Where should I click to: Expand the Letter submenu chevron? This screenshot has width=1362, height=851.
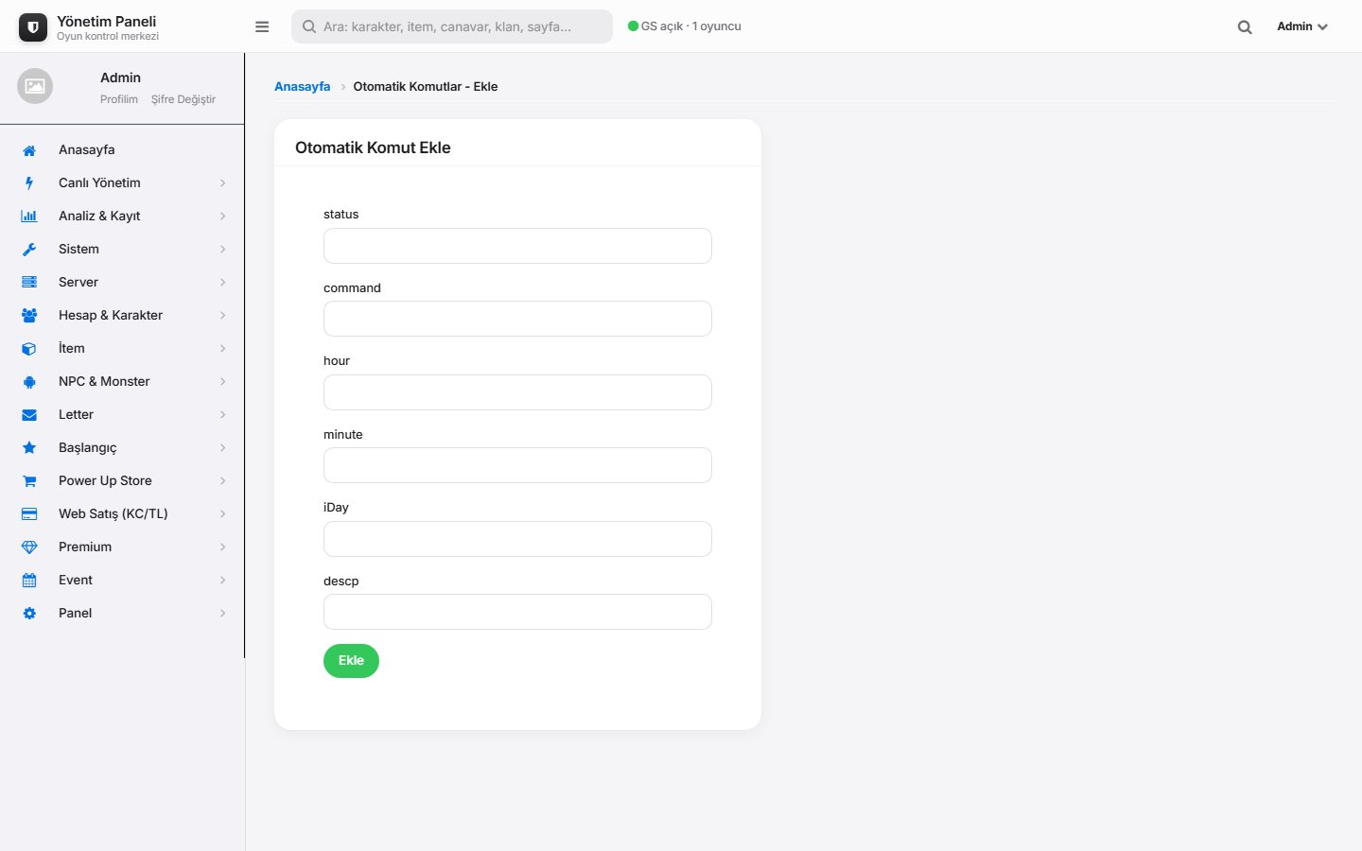tap(223, 415)
